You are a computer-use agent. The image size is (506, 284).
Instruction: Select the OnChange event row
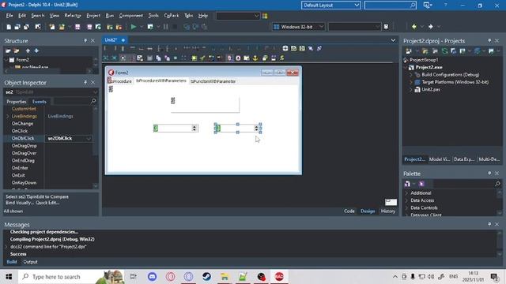point(22,124)
